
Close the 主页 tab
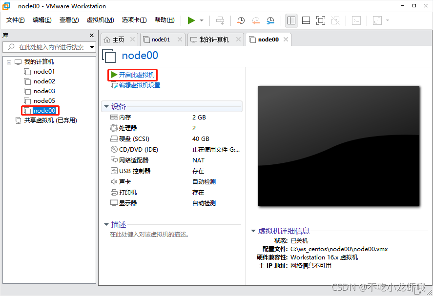pyautogui.click(x=133, y=39)
